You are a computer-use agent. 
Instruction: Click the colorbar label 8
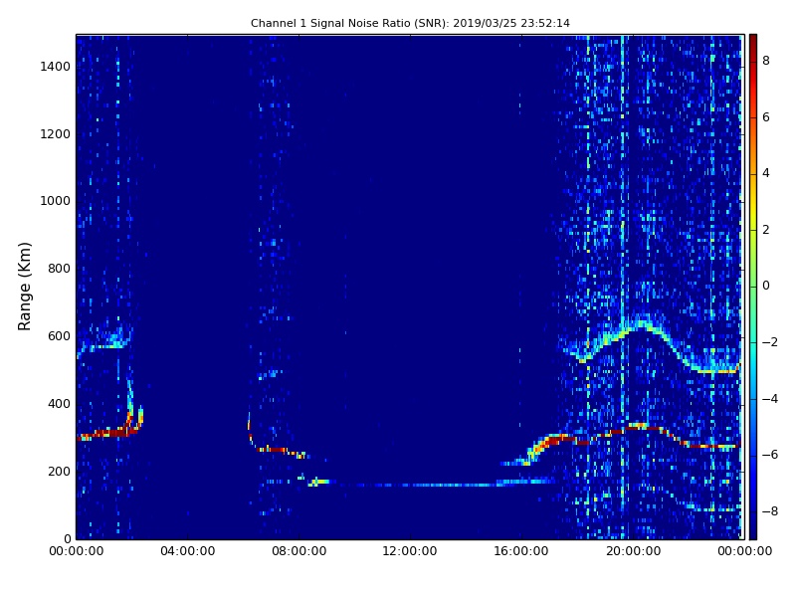(x=766, y=61)
